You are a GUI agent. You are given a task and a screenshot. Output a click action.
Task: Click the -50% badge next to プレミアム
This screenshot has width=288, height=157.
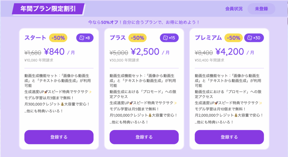(233, 38)
